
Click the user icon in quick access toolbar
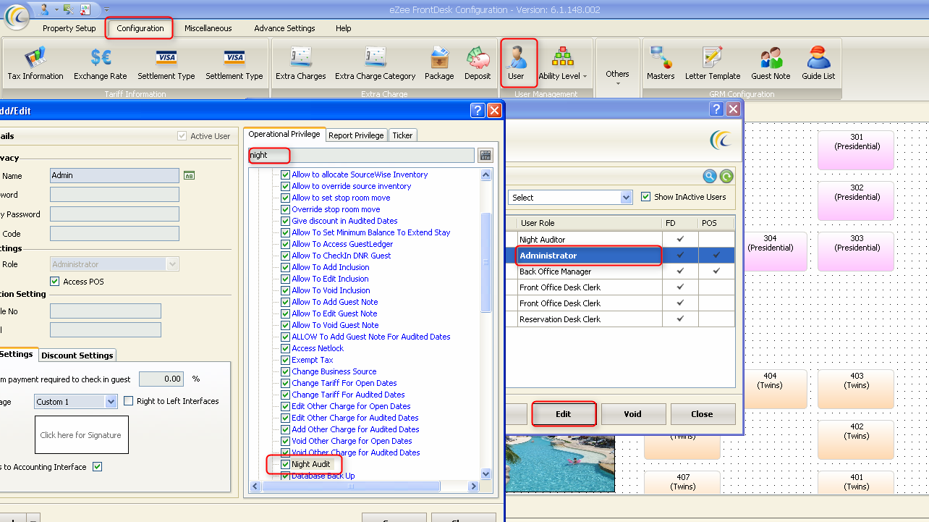point(44,9)
